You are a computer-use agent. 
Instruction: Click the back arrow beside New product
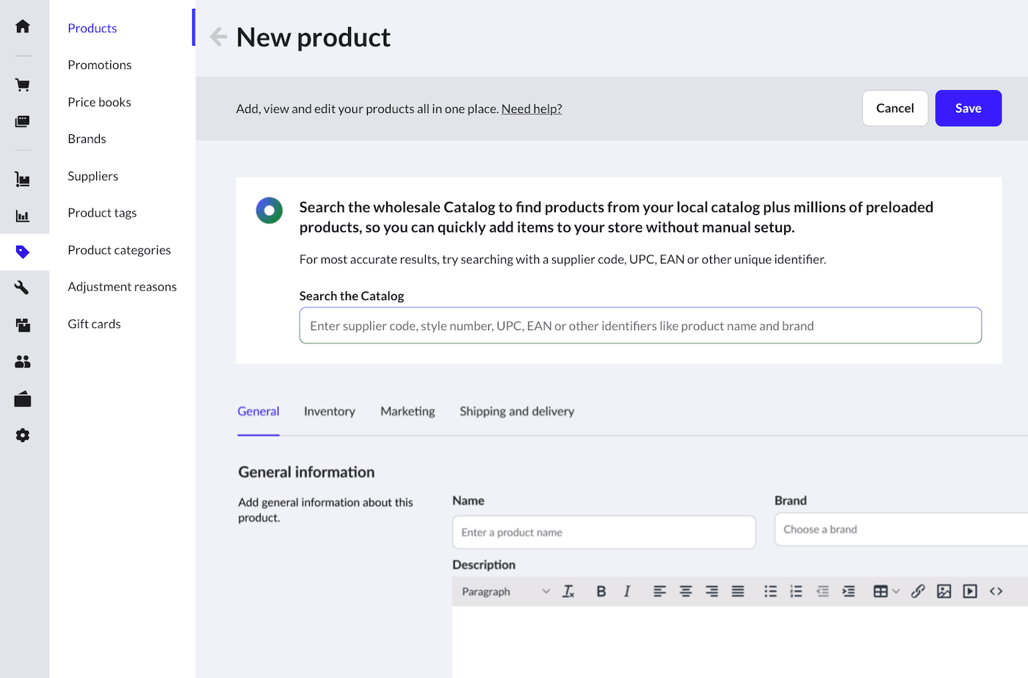coord(218,37)
